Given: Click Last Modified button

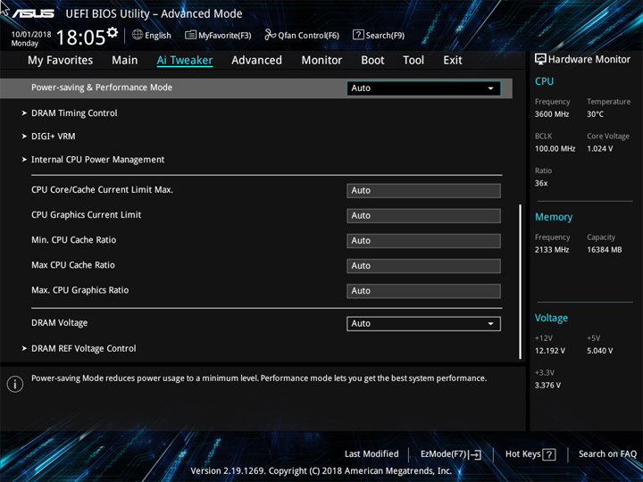Looking at the screenshot, I should pyautogui.click(x=372, y=454).
